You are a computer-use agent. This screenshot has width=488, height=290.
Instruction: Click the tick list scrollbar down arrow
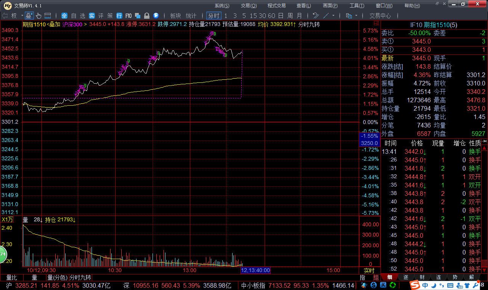point(484,270)
